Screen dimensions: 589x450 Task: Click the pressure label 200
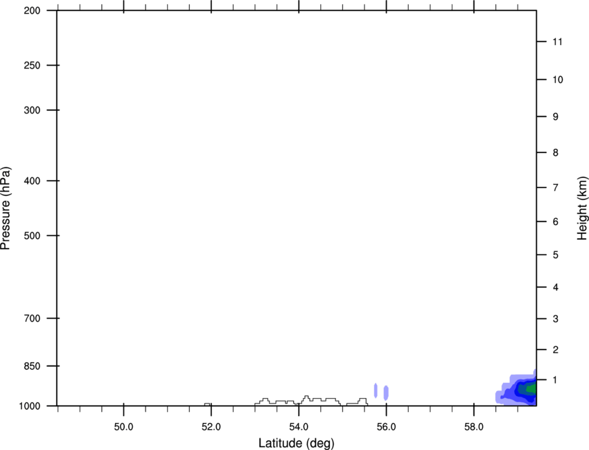coord(32,10)
